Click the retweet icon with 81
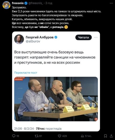 [37, 136]
